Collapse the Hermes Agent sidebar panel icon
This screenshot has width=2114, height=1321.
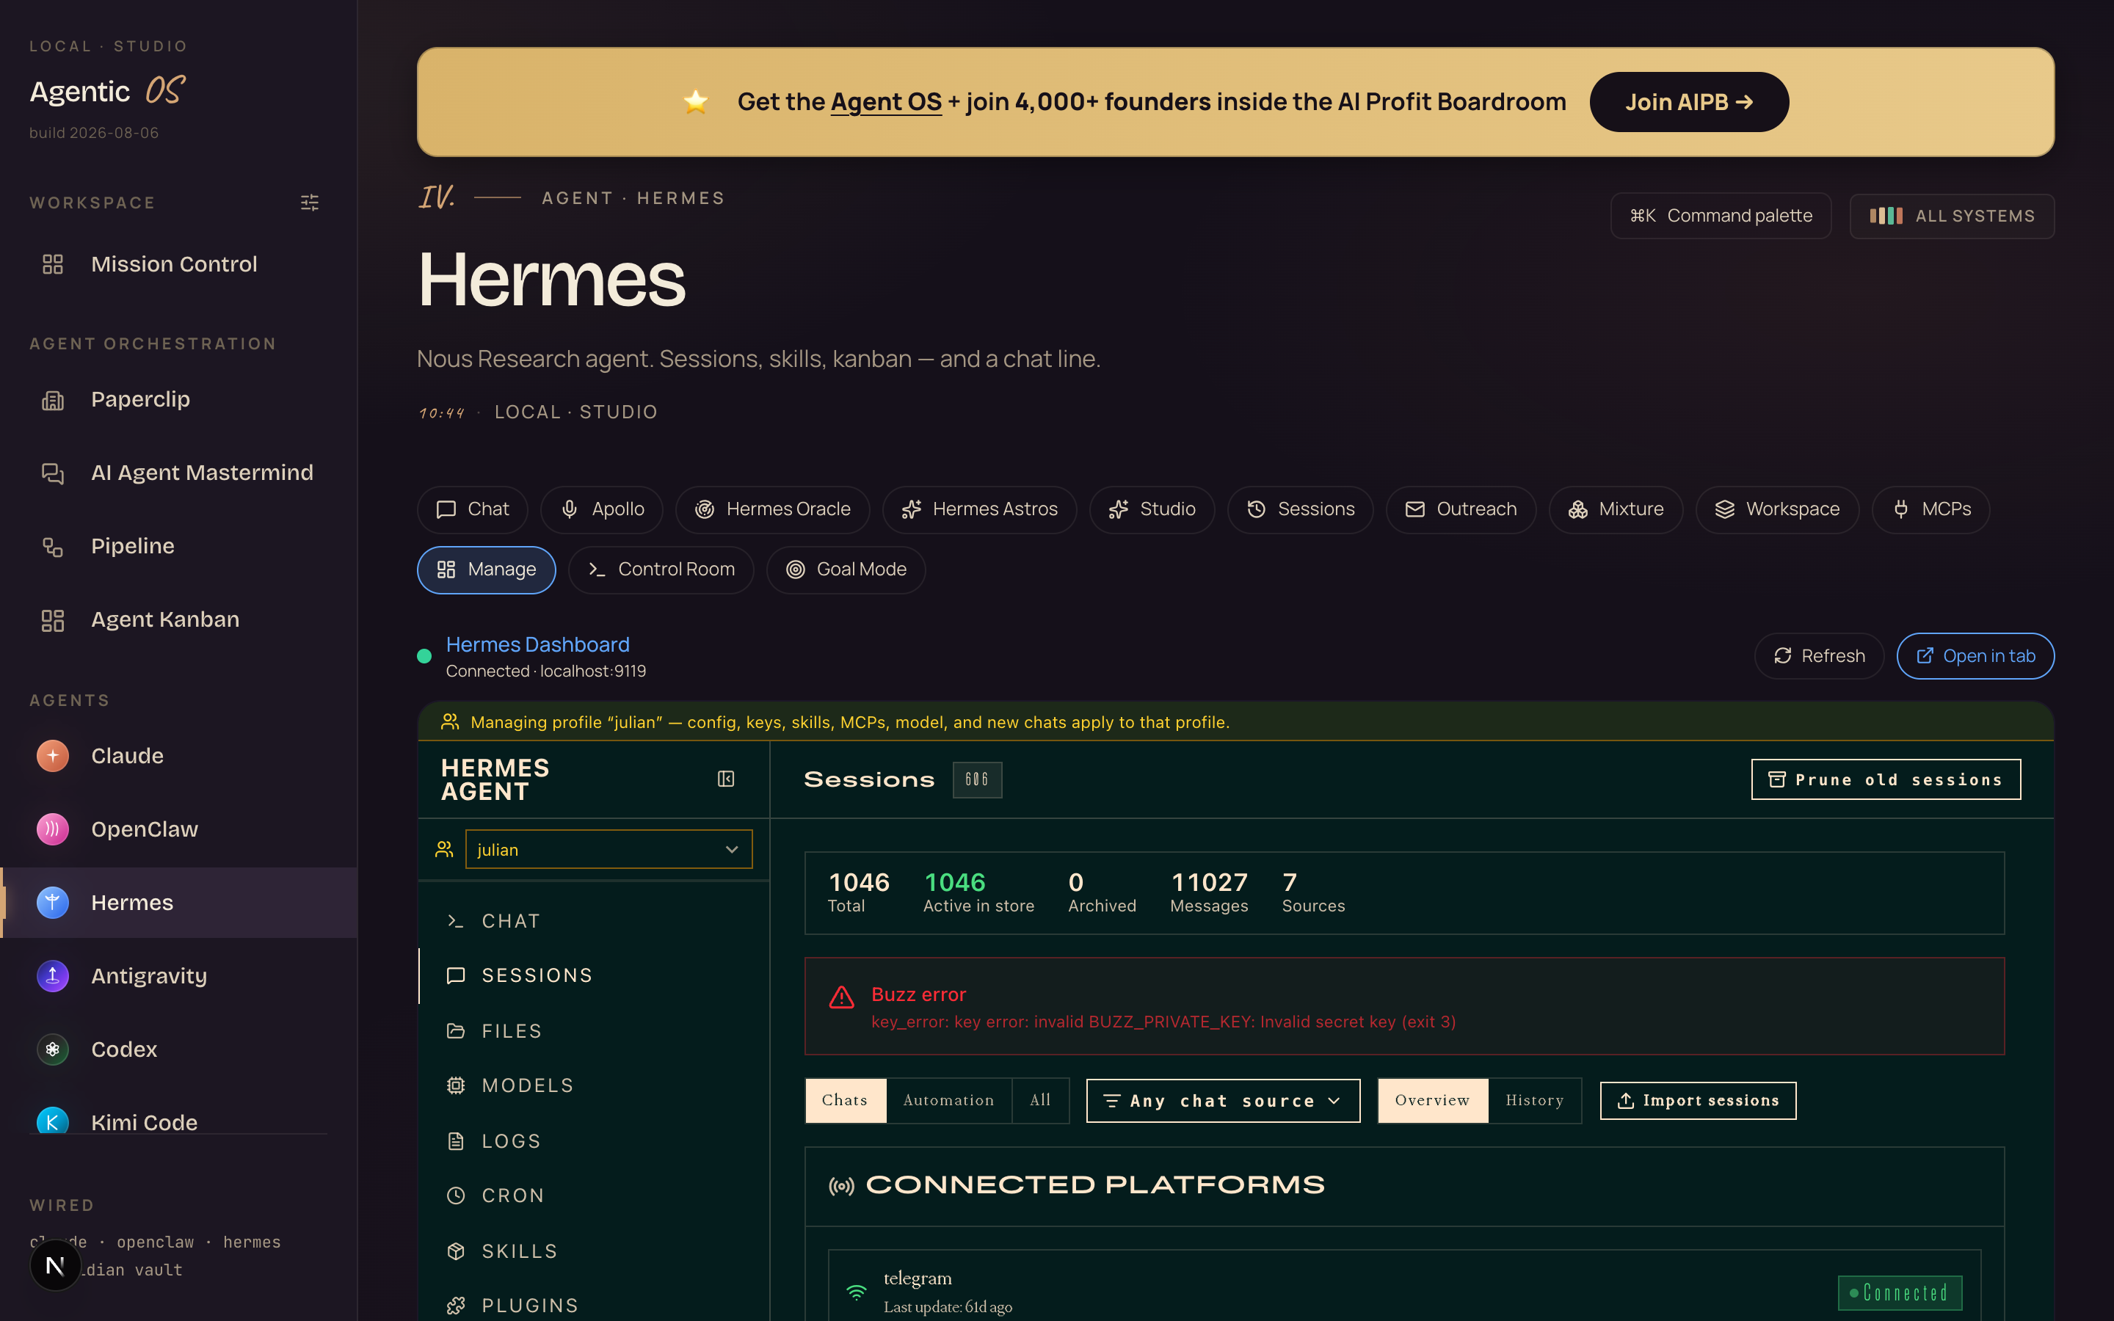[726, 779]
